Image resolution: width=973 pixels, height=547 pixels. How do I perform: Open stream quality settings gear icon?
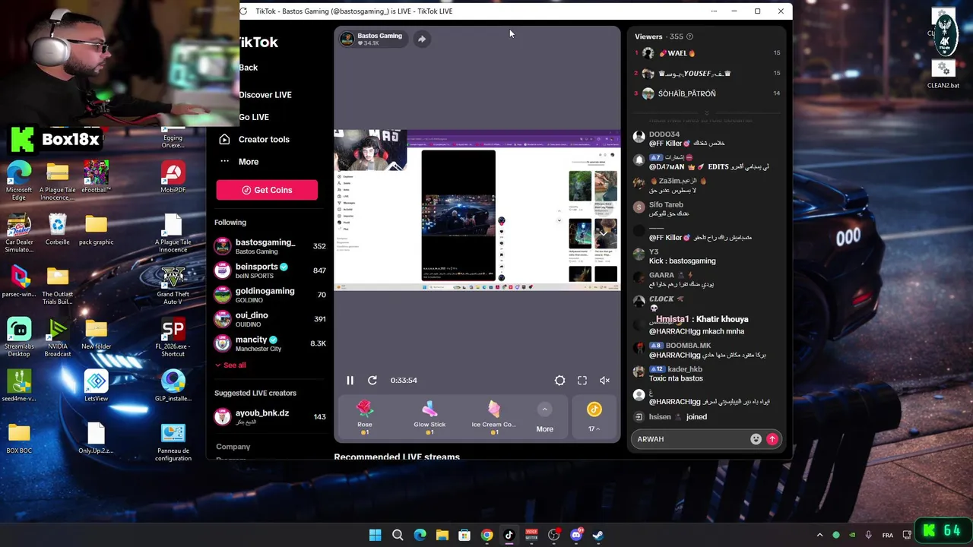(x=559, y=380)
